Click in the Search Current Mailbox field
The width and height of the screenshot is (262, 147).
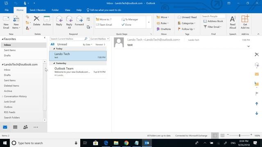coord(67,39)
